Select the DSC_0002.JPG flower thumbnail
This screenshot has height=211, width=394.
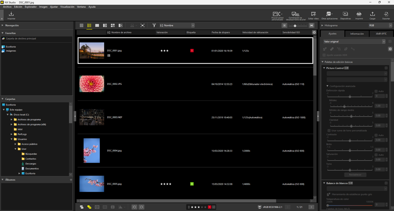(92, 84)
